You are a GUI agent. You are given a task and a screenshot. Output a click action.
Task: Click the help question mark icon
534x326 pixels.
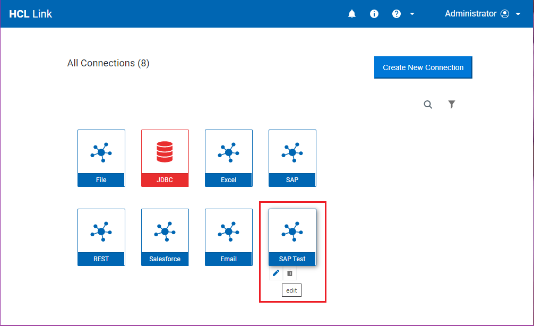click(x=397, y=14)
